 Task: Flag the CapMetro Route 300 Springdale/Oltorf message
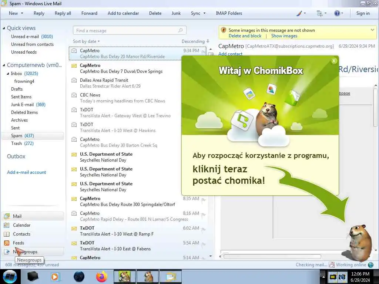[x=204, y=199]
